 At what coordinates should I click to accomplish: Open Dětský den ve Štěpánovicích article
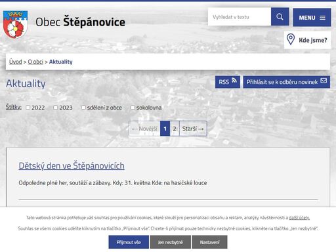(72, 165)
